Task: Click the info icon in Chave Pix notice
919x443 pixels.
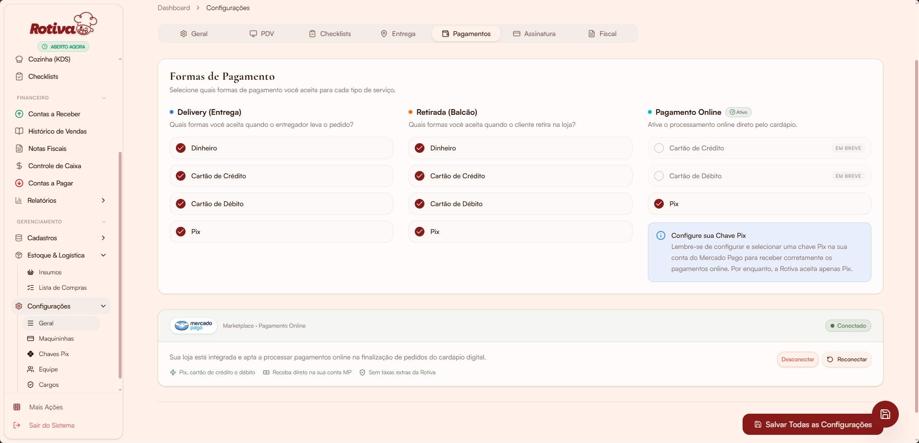Action: [661, 235]
